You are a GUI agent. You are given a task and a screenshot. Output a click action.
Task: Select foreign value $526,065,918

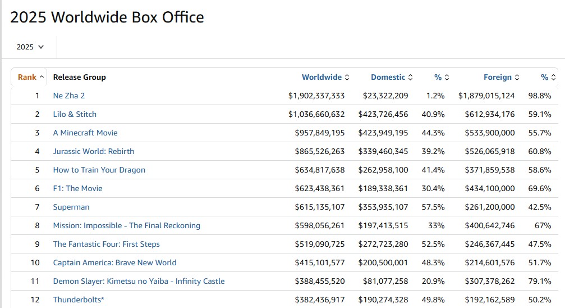(x=490, y=151)
